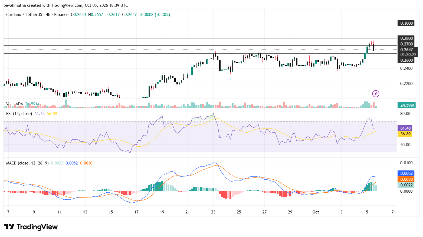
Task: Select the 0.3000 price level label
Action: (x=406, y=23)
